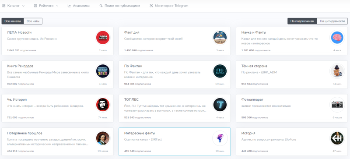Expand the Рейтинги dropdown menu
This screenshot has height=159, width=350.
(x=46, y=6)
